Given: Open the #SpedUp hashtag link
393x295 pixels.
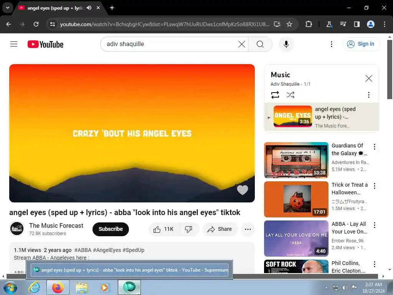Looking at the screenshot, I should 134,250.
